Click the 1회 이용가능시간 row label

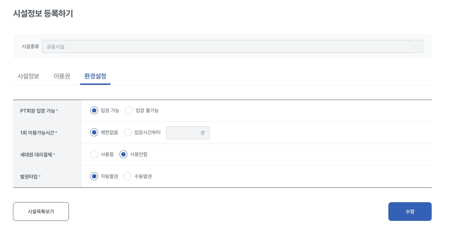37,133
